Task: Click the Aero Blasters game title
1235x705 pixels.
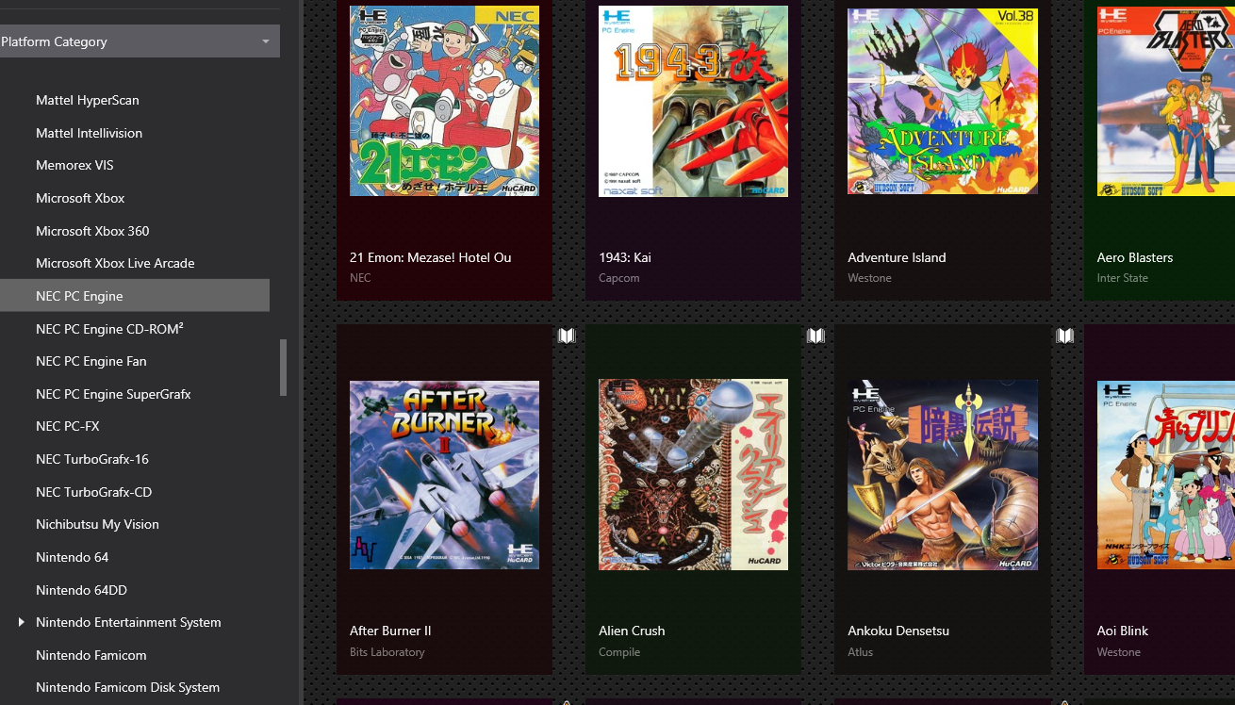Action: coord(1135,257)
